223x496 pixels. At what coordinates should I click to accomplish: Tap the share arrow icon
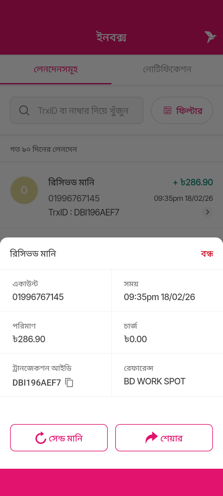151,438
